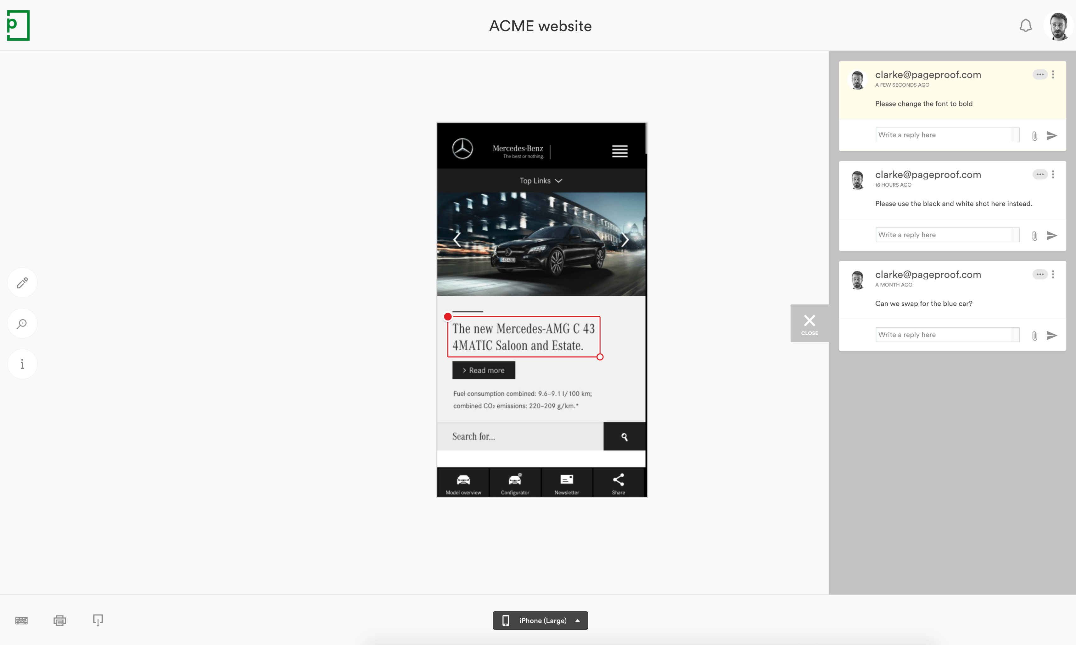The width and height of the screenshot is (1076, 645).
Task: Open the zoom magnifier tool
Action: pos(22,323)
